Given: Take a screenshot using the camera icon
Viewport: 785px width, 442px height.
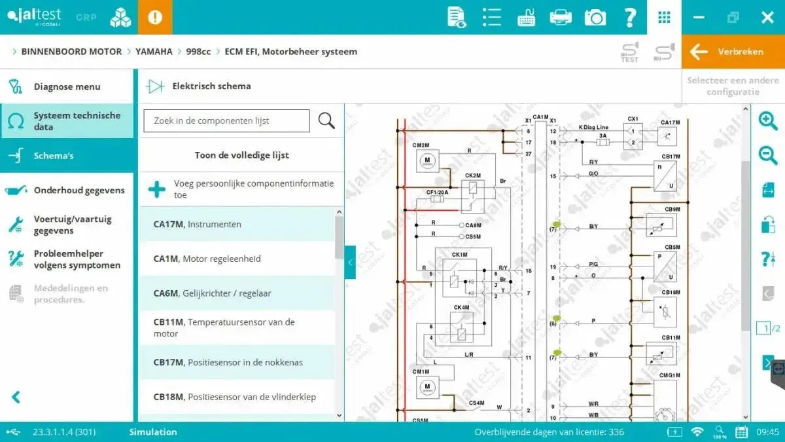Looking at the screenshot, I should 595,18.
